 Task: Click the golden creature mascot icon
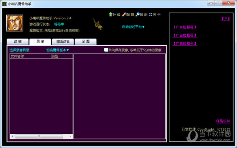point(98,24)
